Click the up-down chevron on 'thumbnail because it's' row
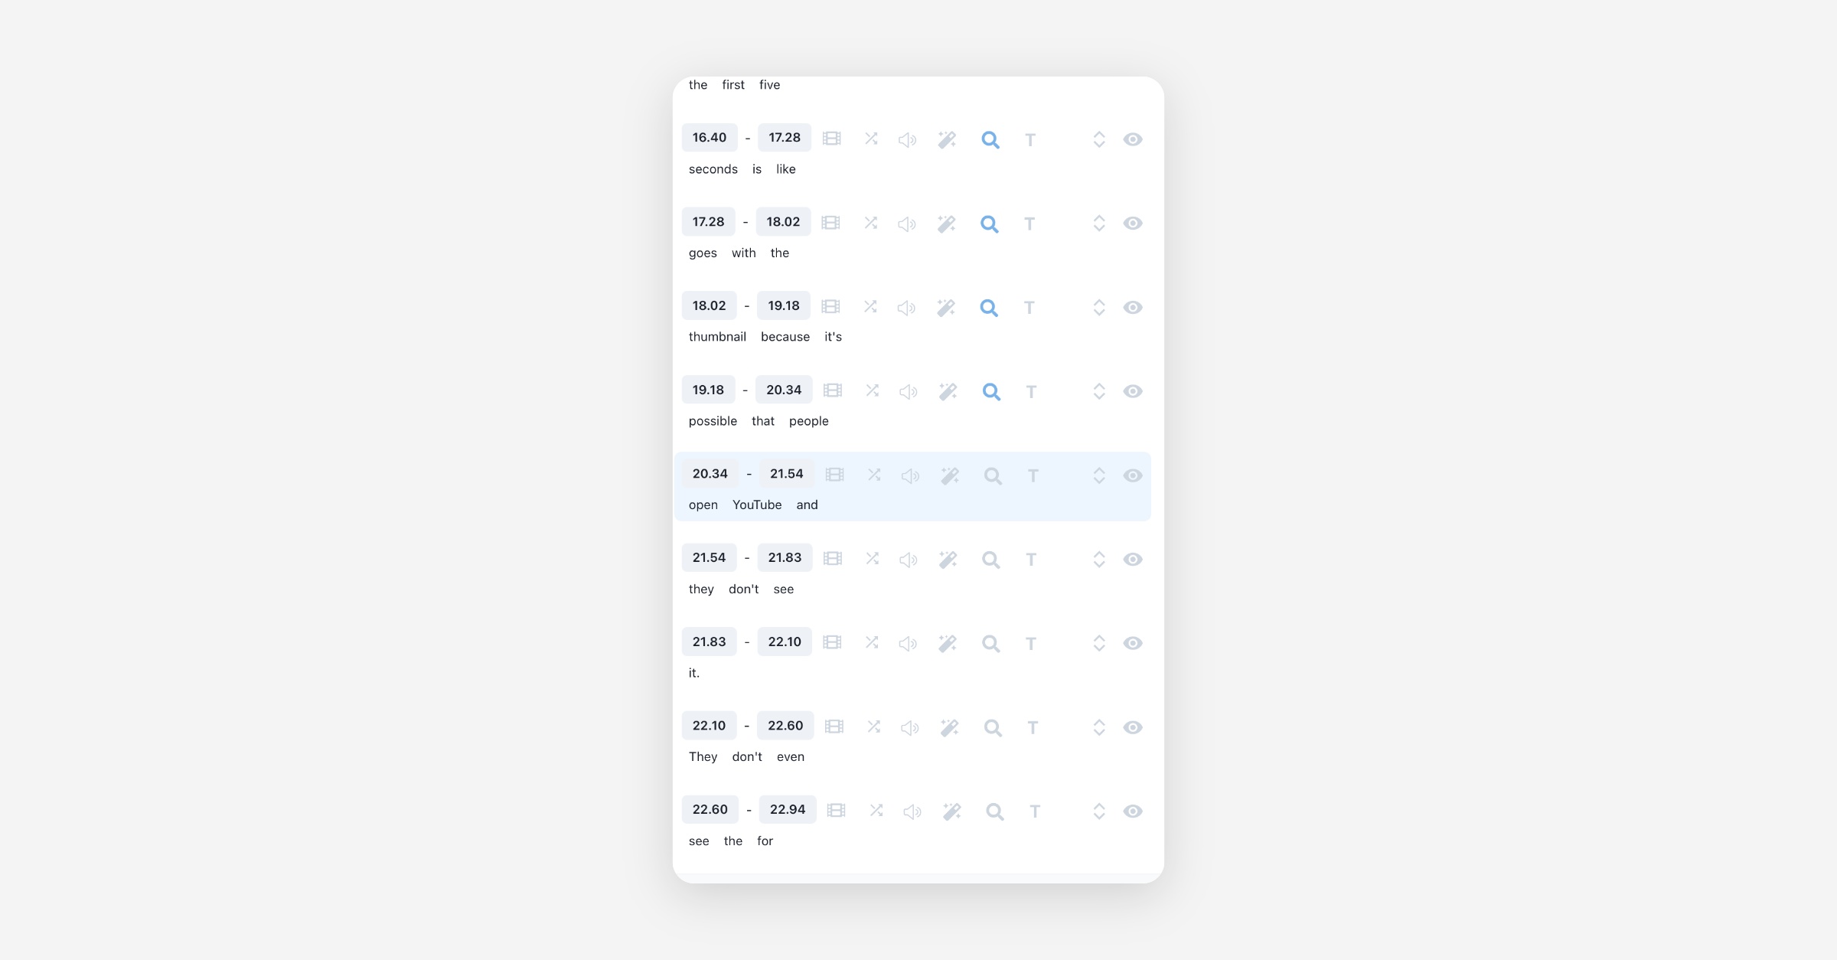1837x960 pixels. [x=1099, y=307]
